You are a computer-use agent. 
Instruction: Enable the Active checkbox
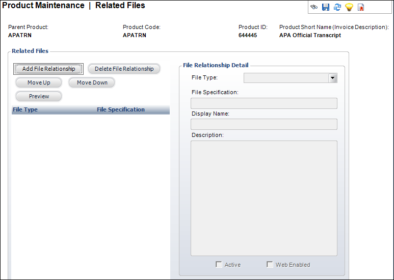pyautogui.click(x=219, y=264)
